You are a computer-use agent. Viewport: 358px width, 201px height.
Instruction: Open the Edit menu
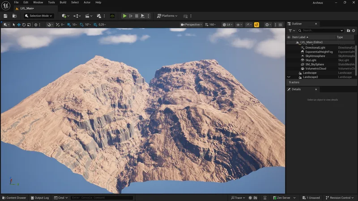pyautogui.click(x=26, y=2)
